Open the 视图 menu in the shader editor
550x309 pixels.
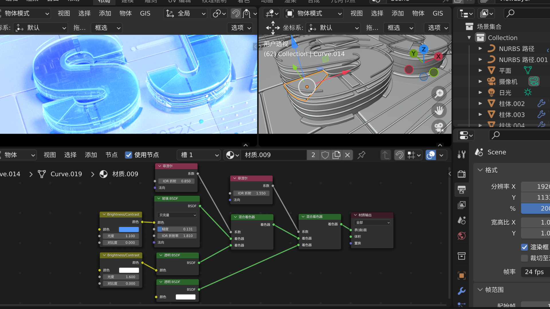50,155
